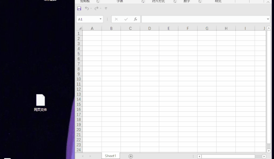Select row 6 header
The width and height of the screenshot is (274, 159).
click(x=78, y=59)
